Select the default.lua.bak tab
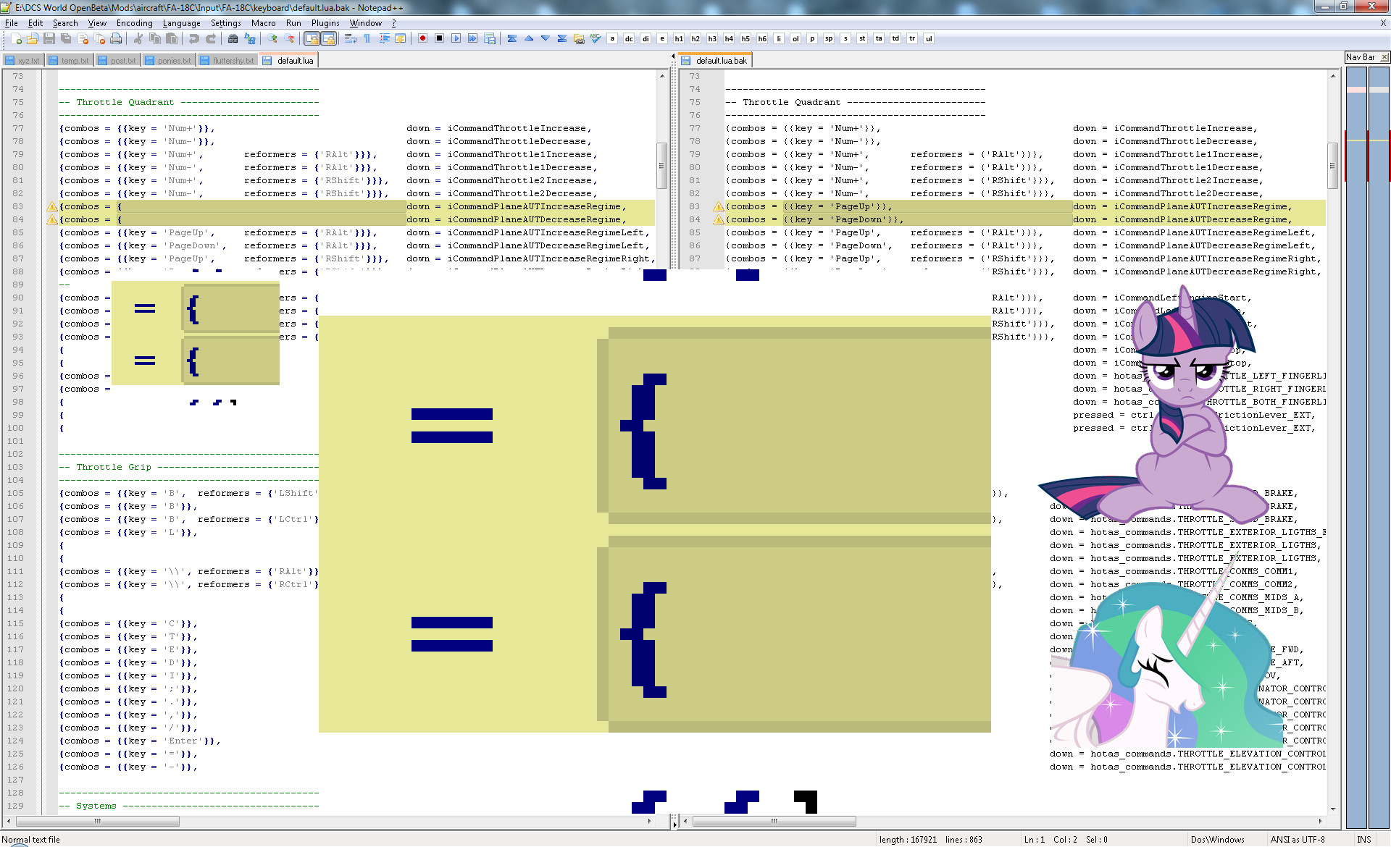 point(714,61)
